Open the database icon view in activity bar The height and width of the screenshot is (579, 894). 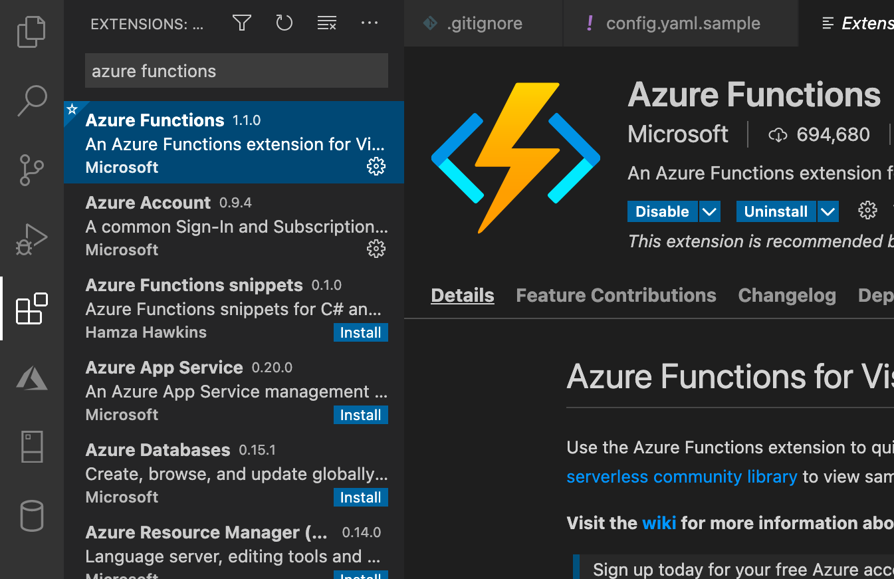31,517
